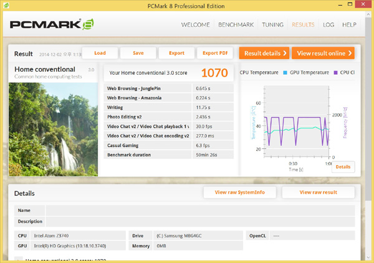Click the 1070 score value
Image resolution: width=374 pixels, height=263 pixels.
214,73
